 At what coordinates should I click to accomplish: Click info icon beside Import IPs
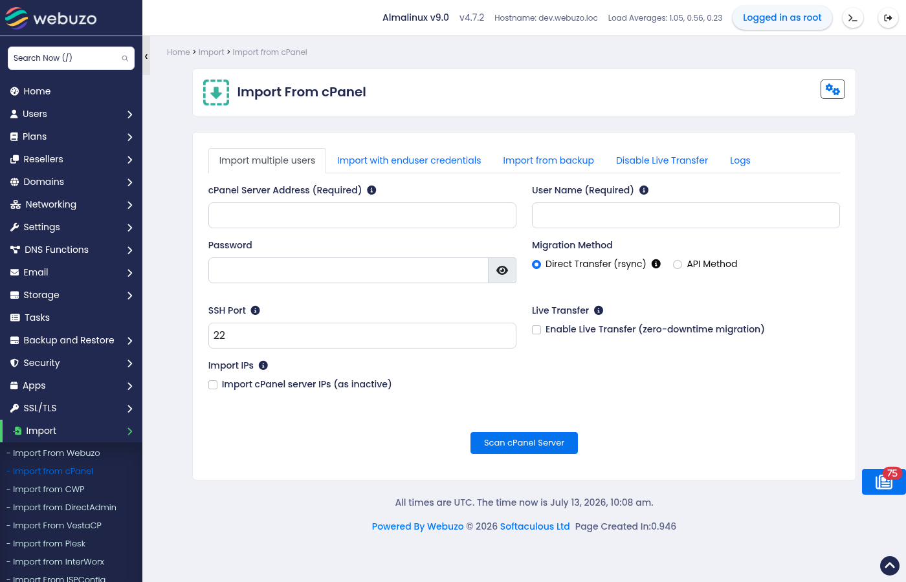263,365
